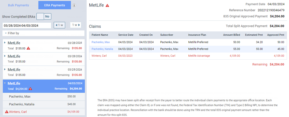This screenshot has width=289, height=117.
Task: Advance one week with the next 1 w button
Action: 76,25
